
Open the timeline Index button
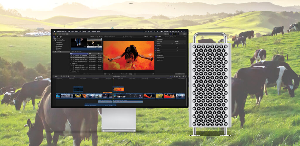56,76
